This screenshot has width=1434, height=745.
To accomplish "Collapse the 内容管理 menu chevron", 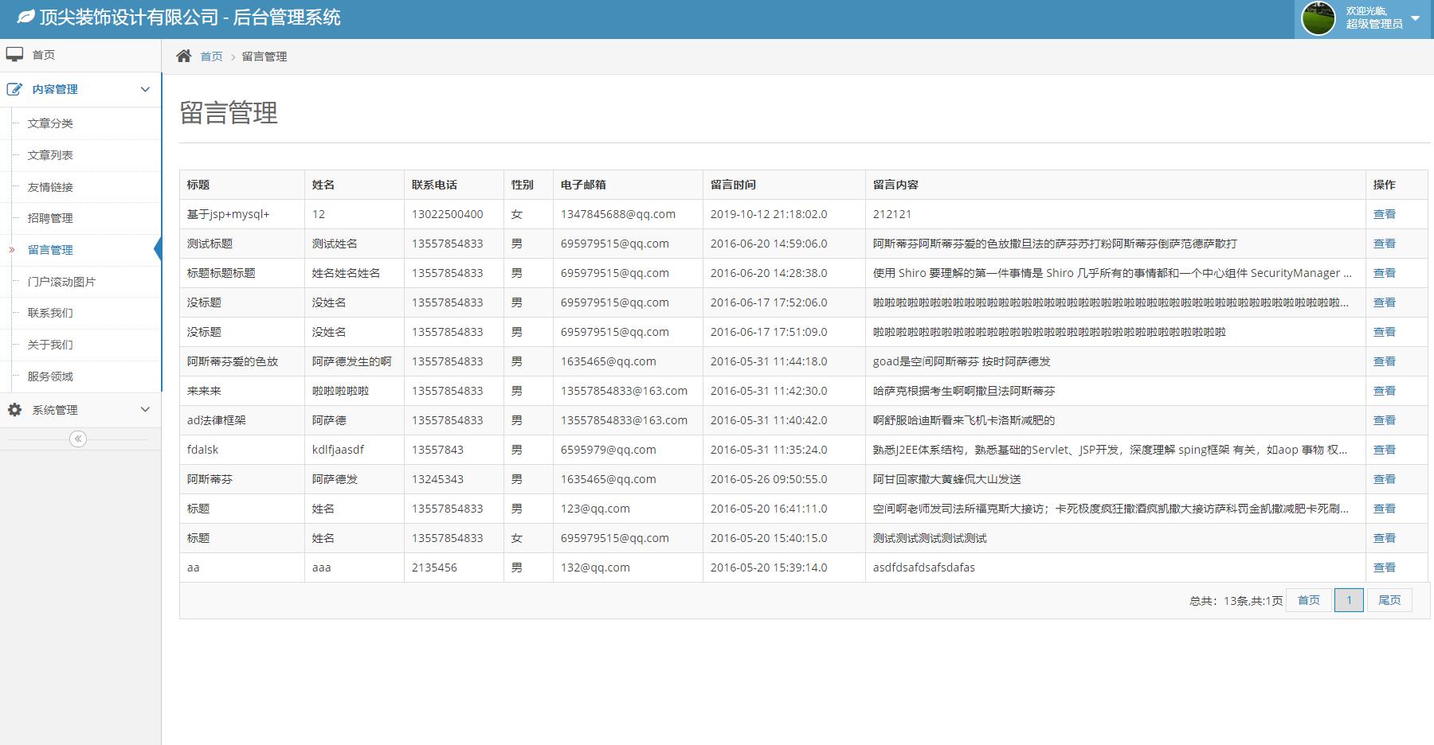I will pos(145,90).
